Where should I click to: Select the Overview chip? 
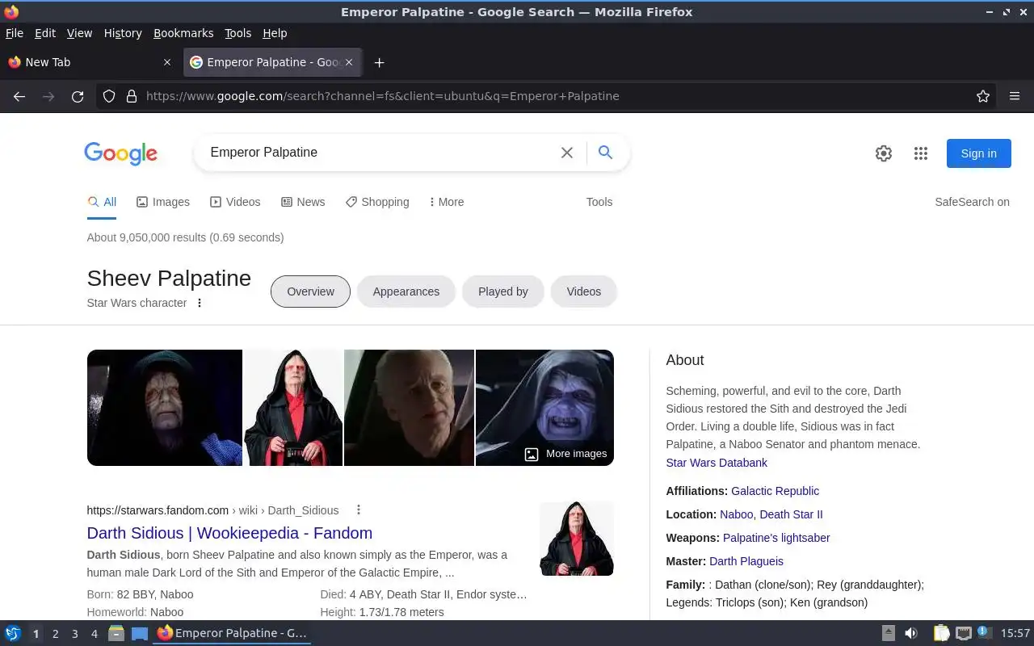point(310,292)
